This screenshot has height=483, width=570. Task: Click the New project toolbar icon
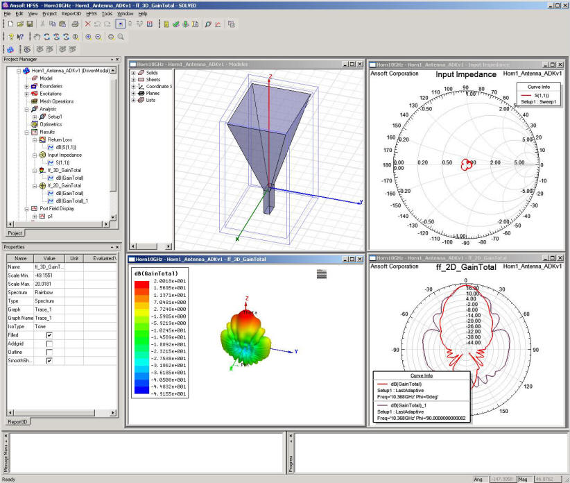tap(10, 24)
